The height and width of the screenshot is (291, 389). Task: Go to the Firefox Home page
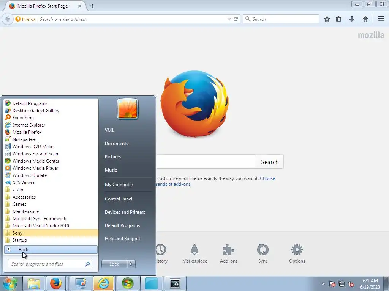click(365, 19)
